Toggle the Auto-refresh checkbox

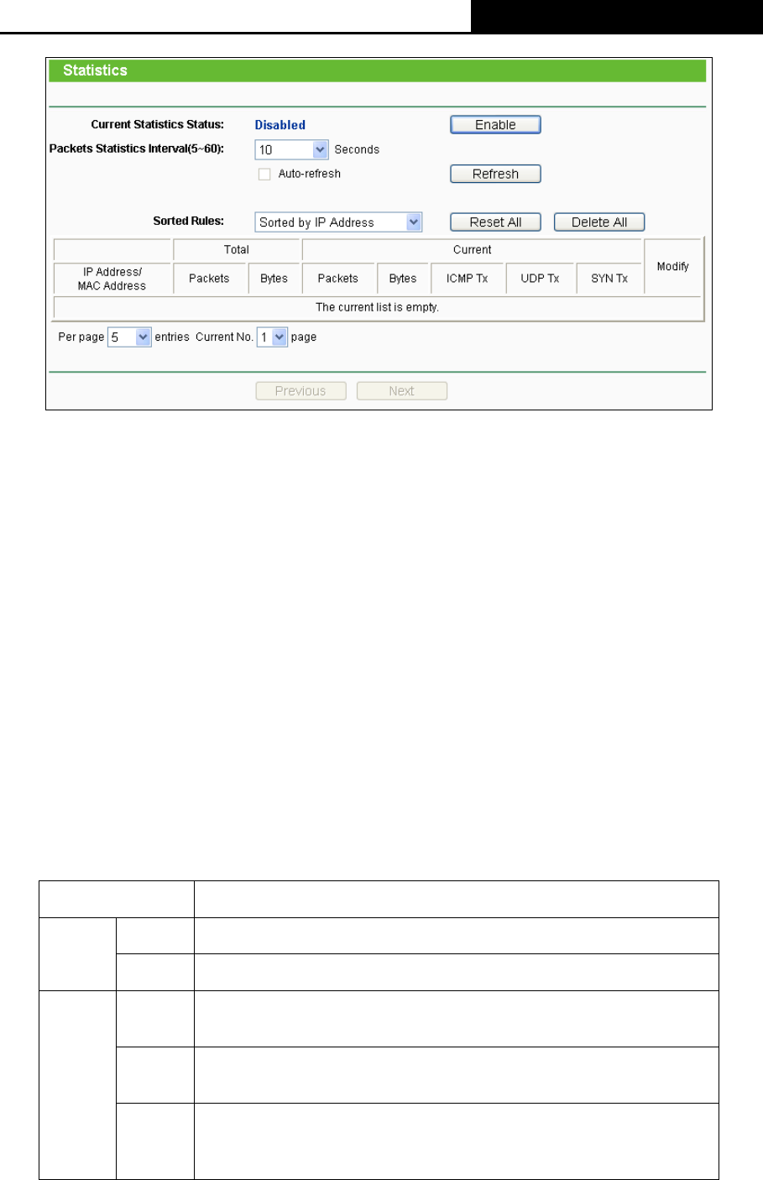point(264,175)
